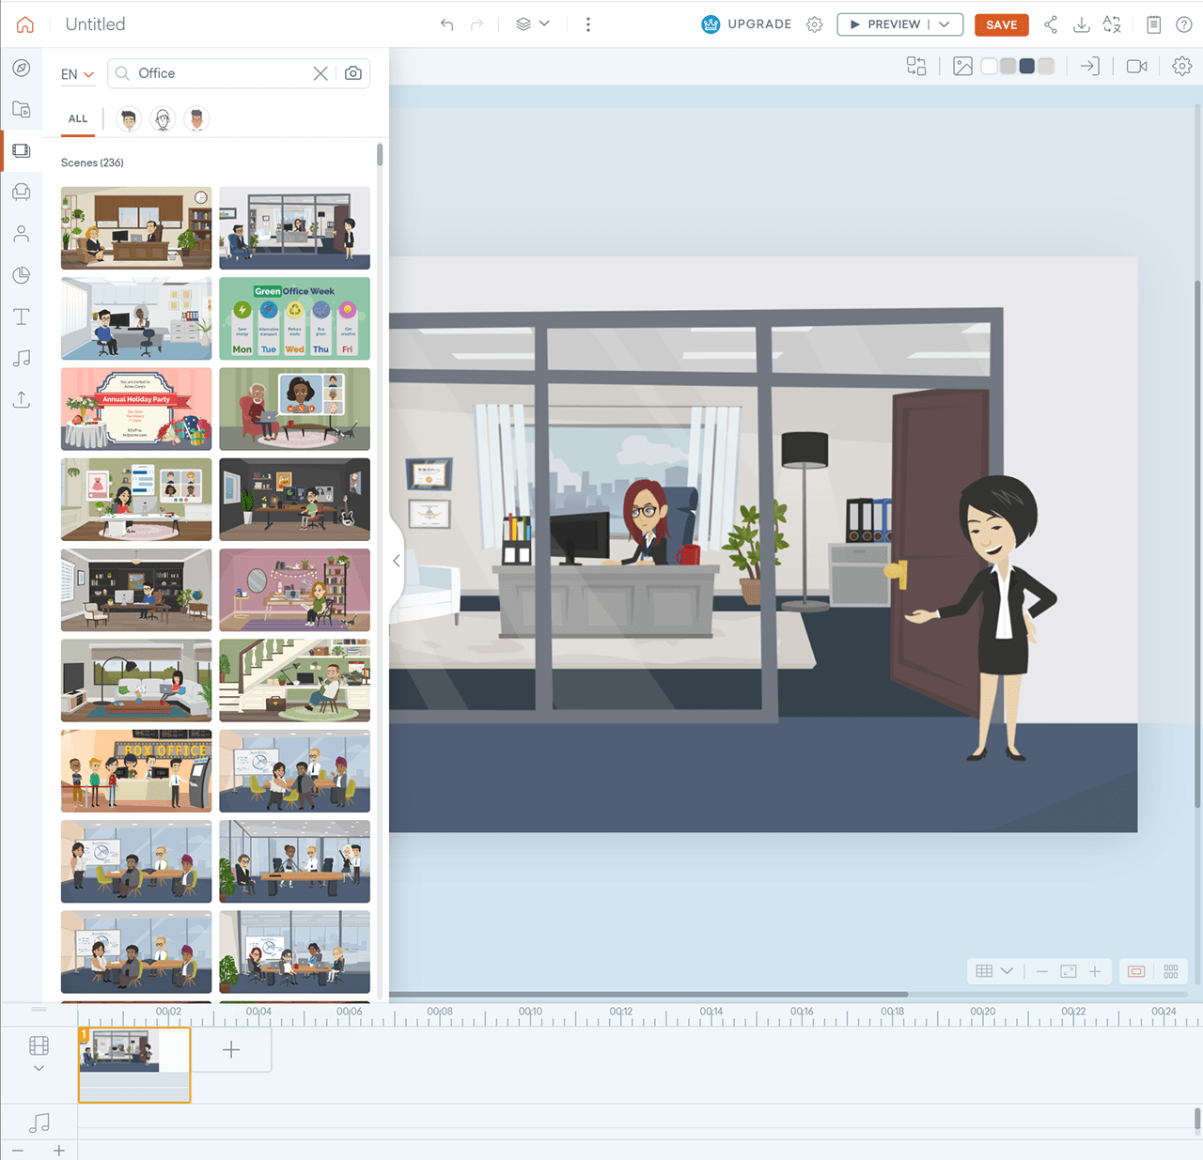Choose the Box Office scene thumbnail
The width and height of the screenshot is (1203, 1160).
[x=136, y=771]
